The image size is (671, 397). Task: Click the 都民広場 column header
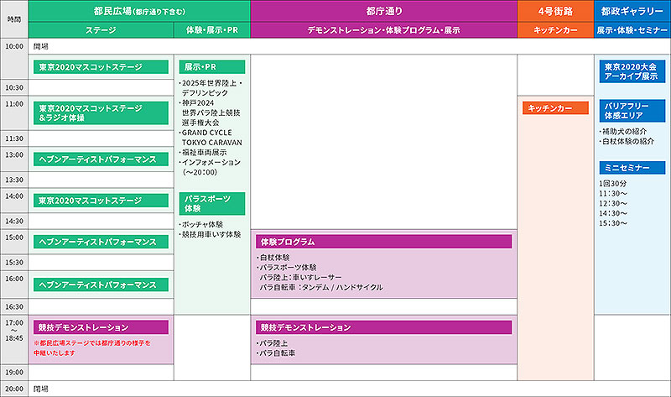[139, 11]
